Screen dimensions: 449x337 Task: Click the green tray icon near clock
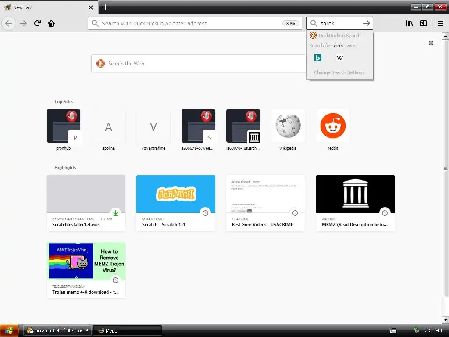point(417,330)
